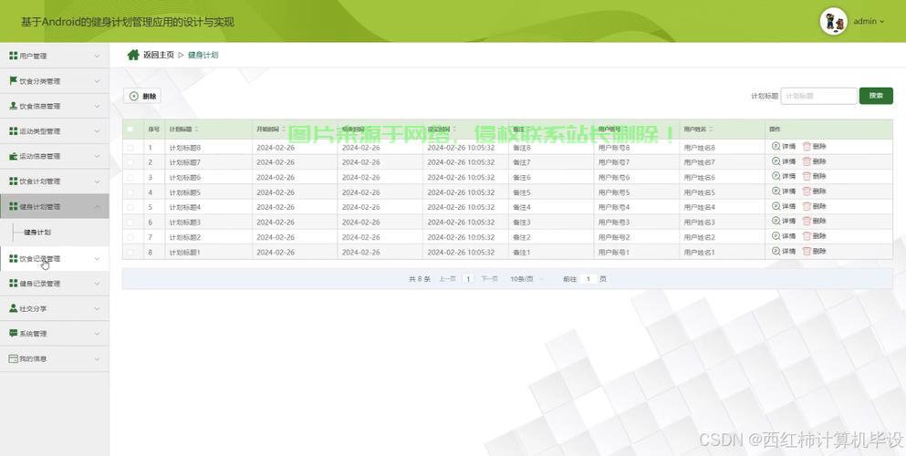Open 详情 for 计划标题8 row

(784, 147)
